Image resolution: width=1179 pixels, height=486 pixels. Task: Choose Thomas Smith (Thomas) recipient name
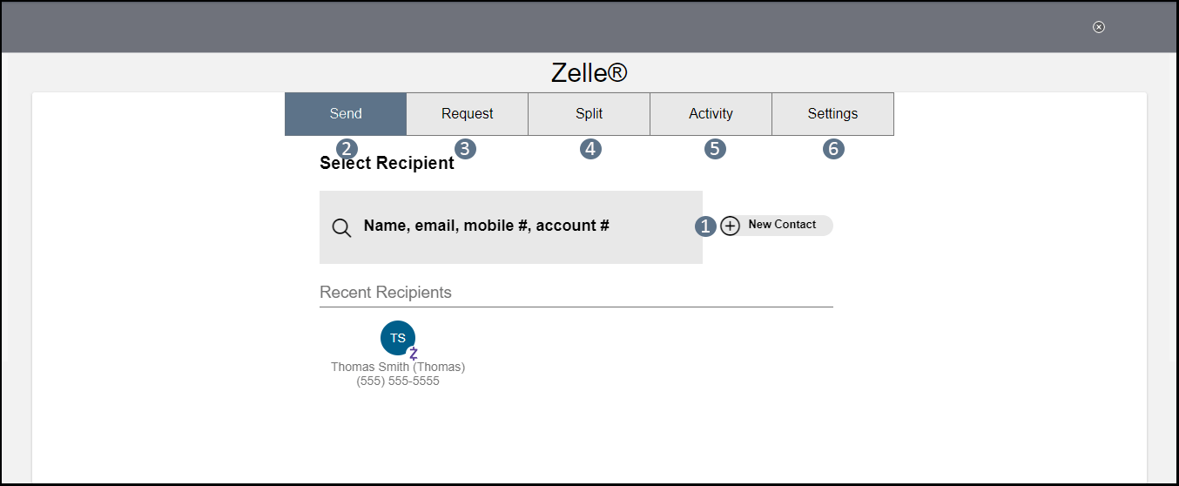tap(398, 367)
